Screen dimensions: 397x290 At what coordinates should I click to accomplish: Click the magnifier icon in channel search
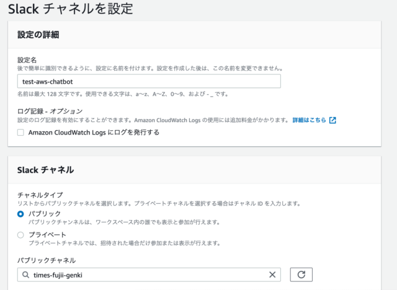click(x=25, y=275)
